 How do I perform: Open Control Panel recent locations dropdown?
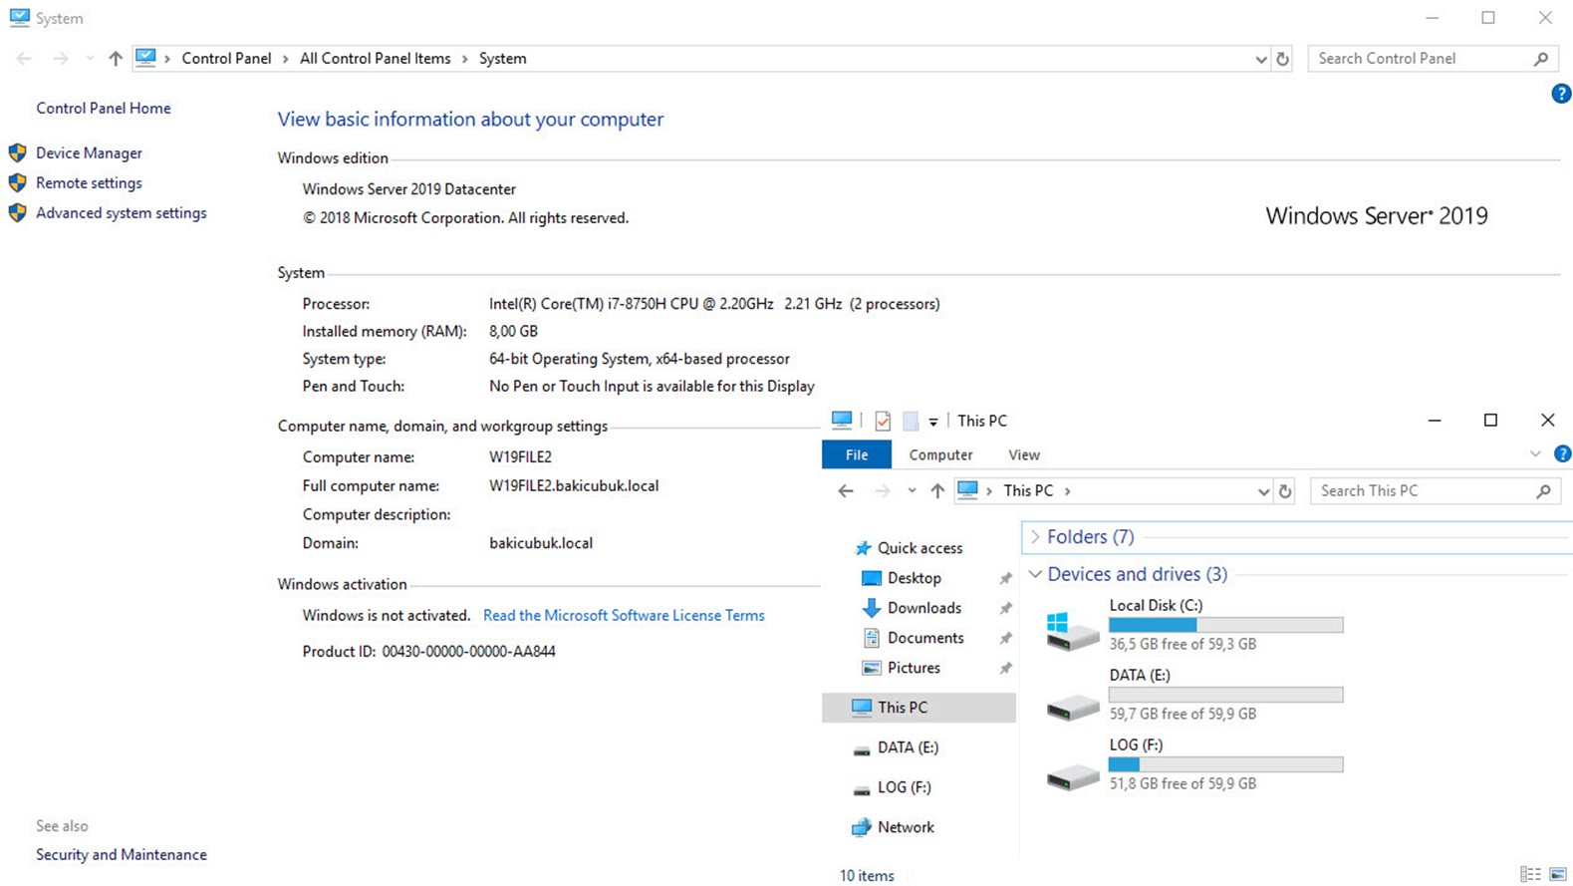(90, 59)
